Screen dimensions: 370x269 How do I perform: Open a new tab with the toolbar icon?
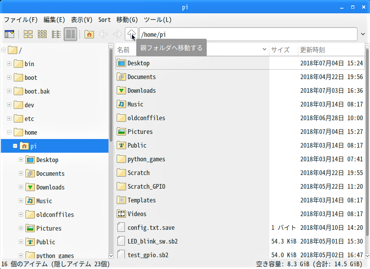point(9,34)
